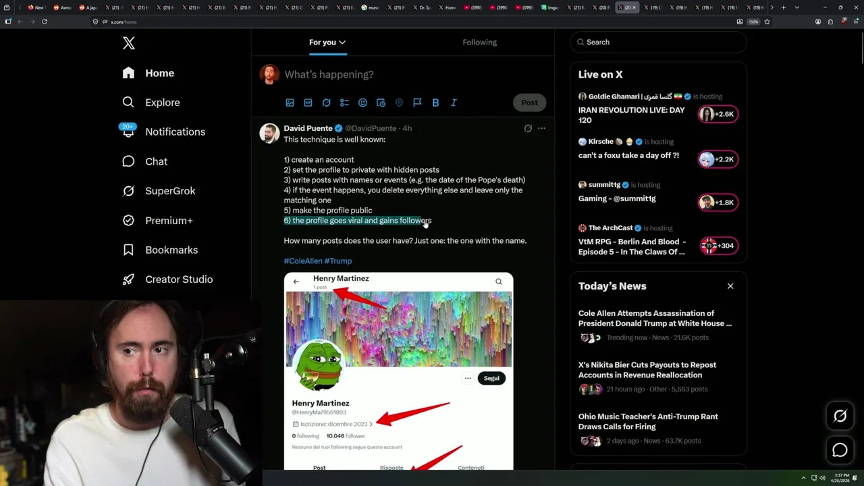Viewport: 864px width, 486px height.
Task: Show hidden tray icons chevron
Action: pyautogui.click(x=803, y=478)
